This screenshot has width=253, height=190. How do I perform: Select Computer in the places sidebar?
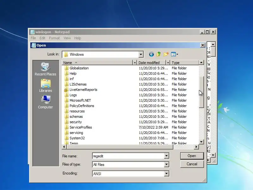point(45,102)
